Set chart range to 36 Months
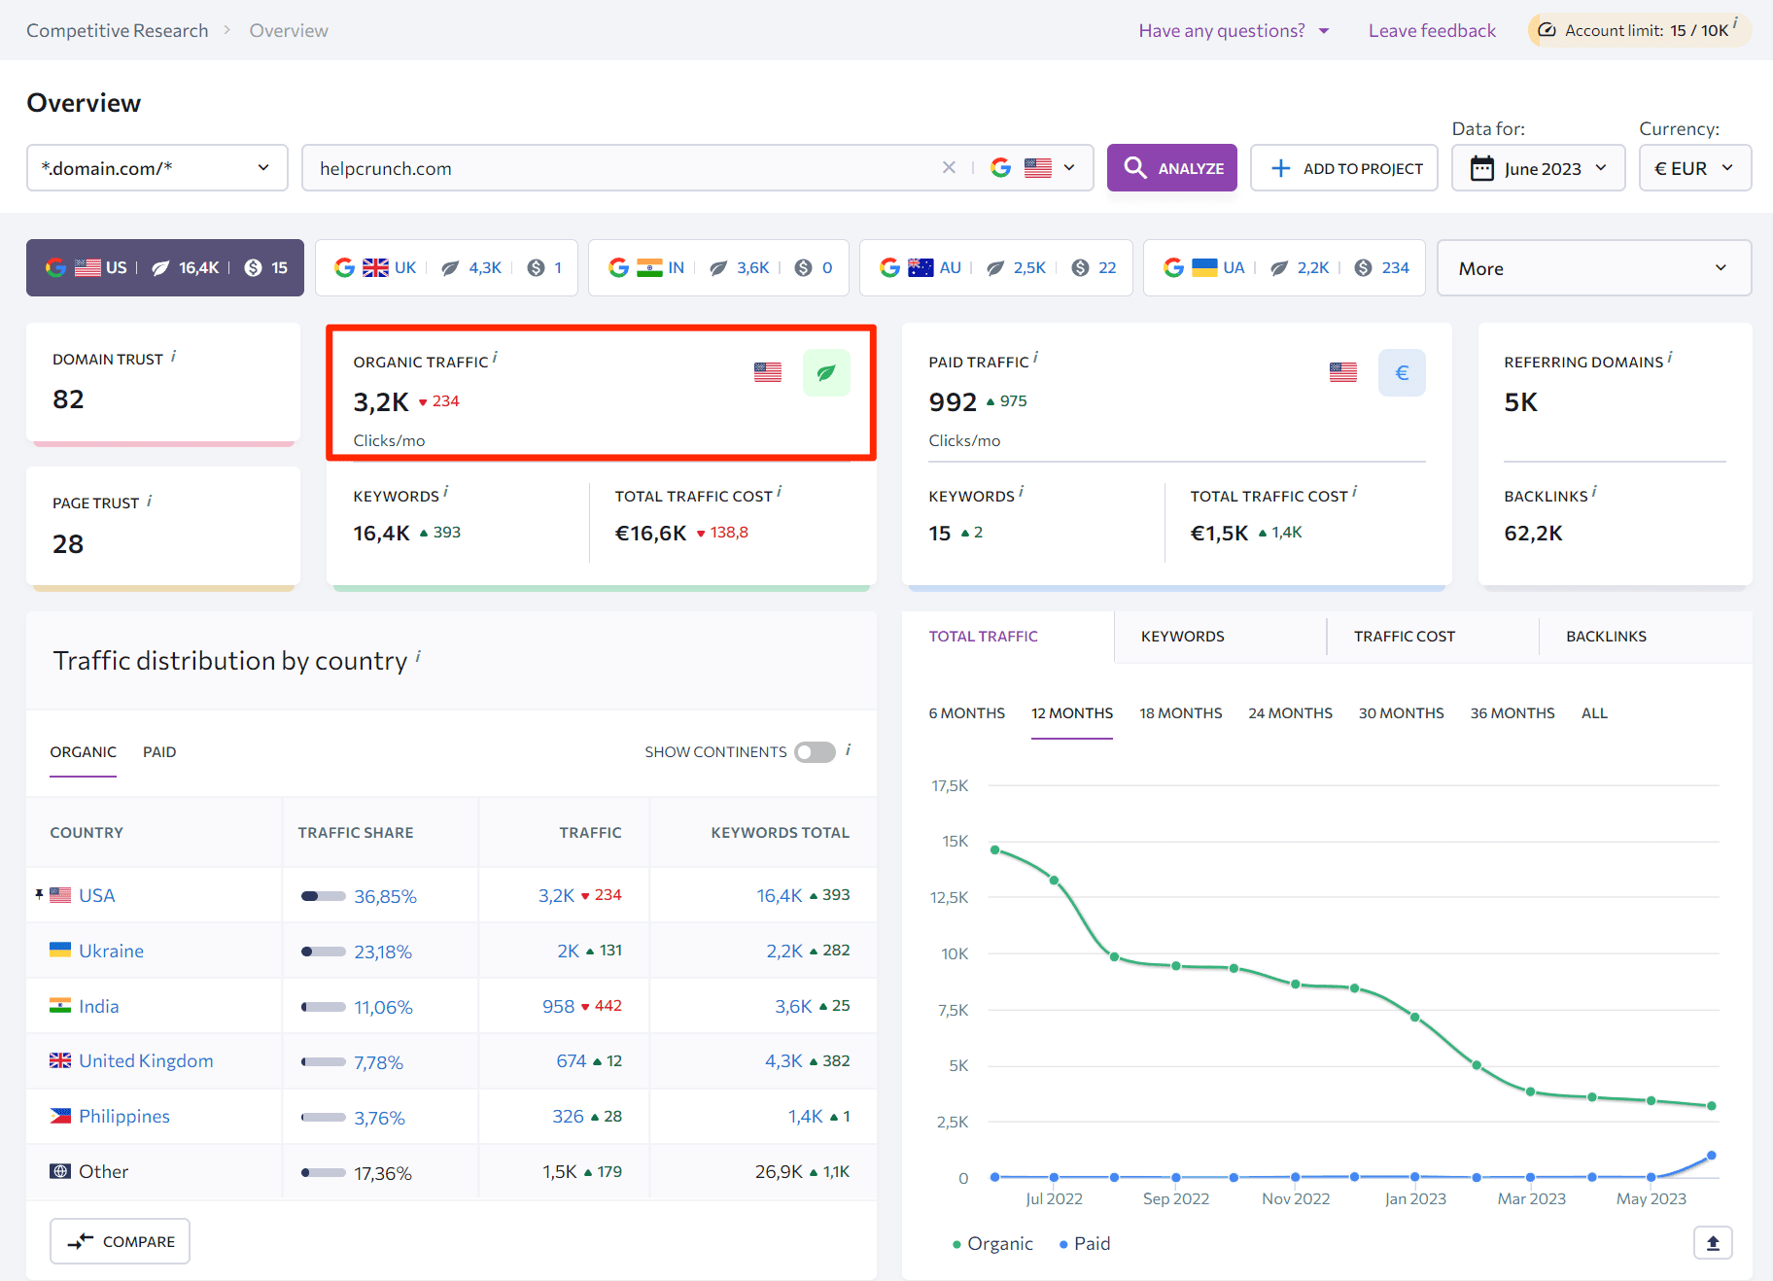 pos(1512,713)
